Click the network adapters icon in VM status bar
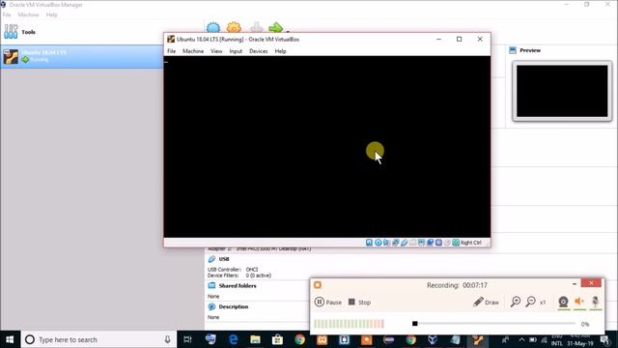The image size is (618, 348). 395,243
